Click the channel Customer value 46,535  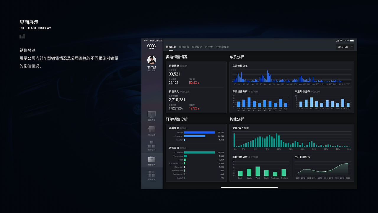tap(221, 153)
